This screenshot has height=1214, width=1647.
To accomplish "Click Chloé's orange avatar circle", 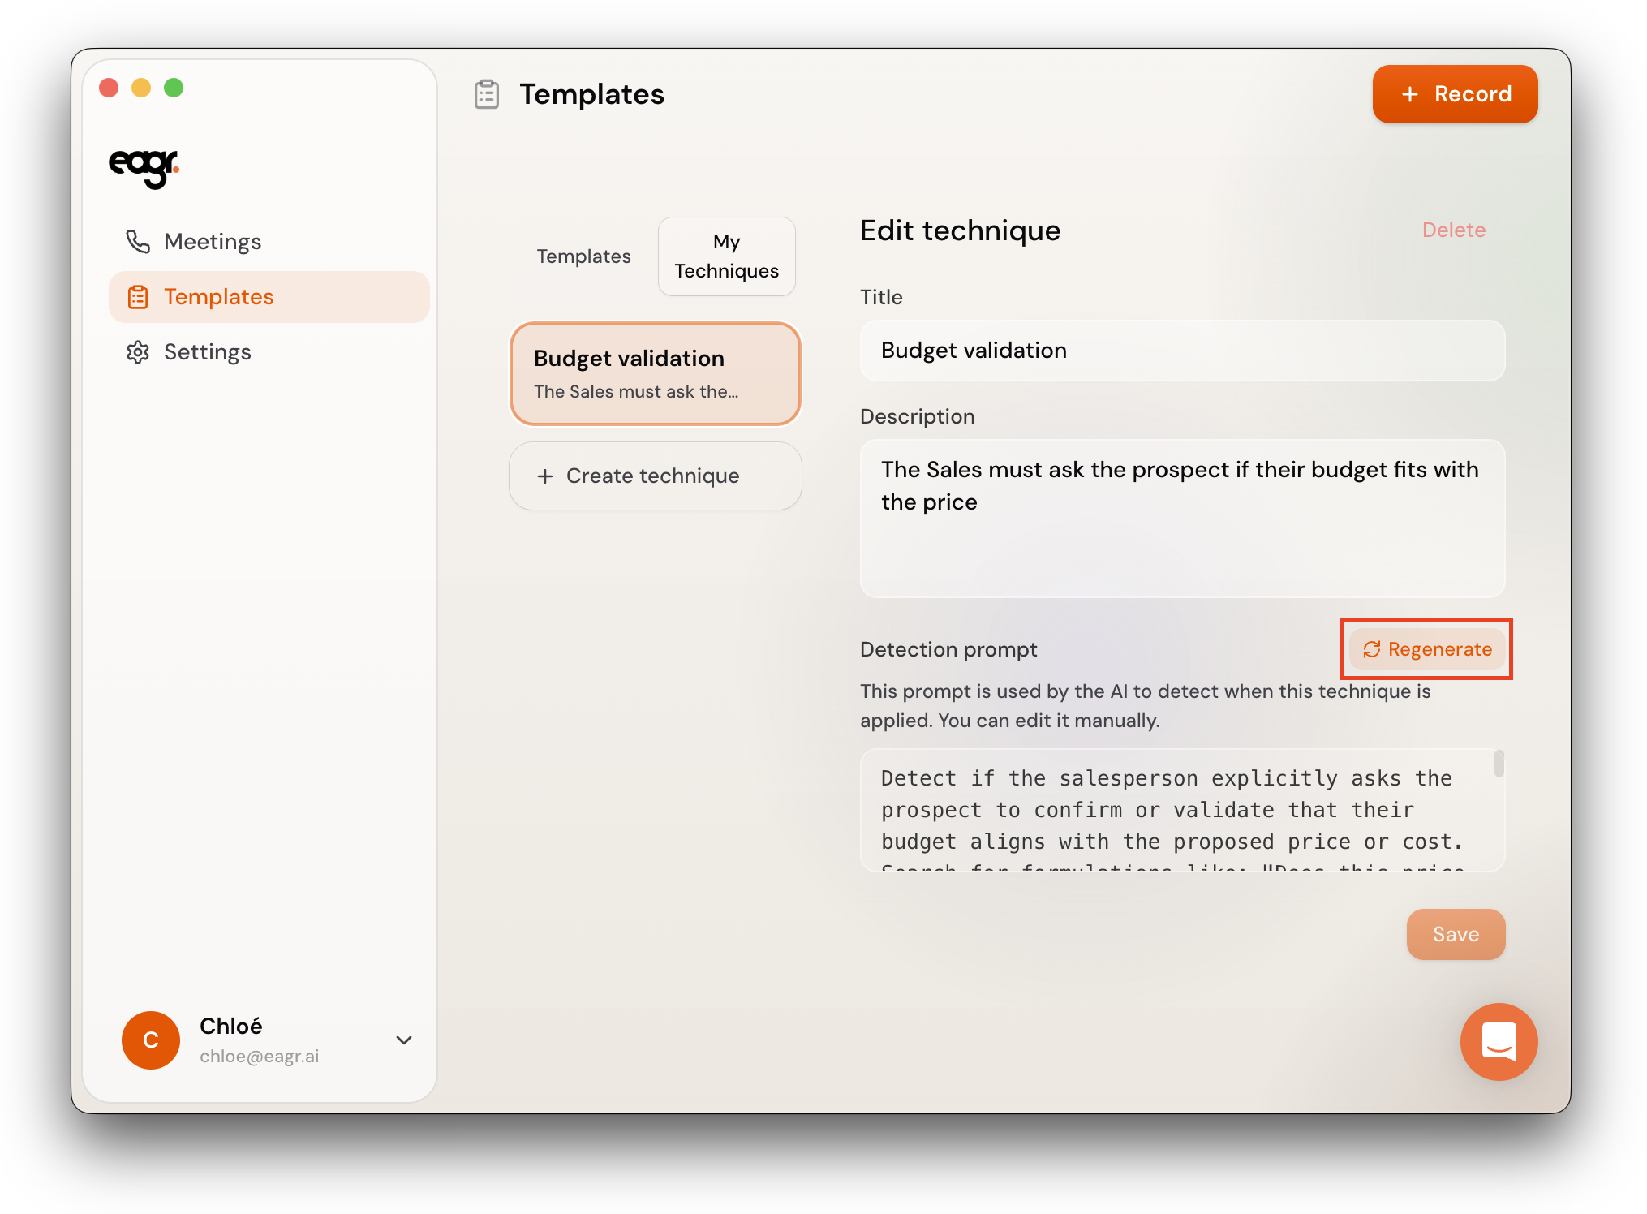I will pos(151,1040).
